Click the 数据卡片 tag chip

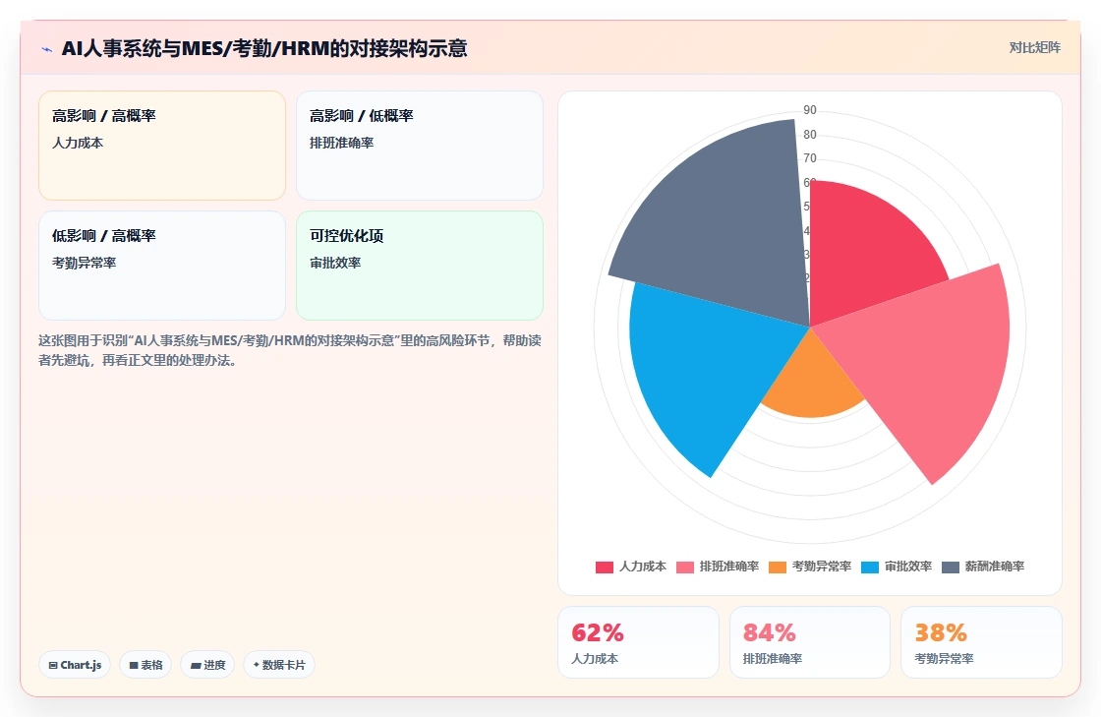click(279, 664)
